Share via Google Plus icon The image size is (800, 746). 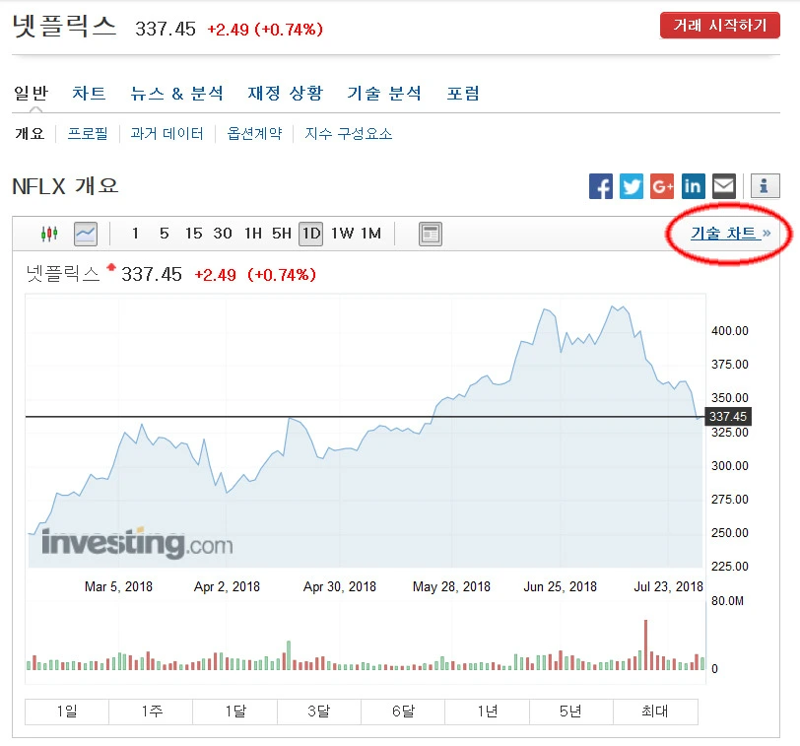662,186
